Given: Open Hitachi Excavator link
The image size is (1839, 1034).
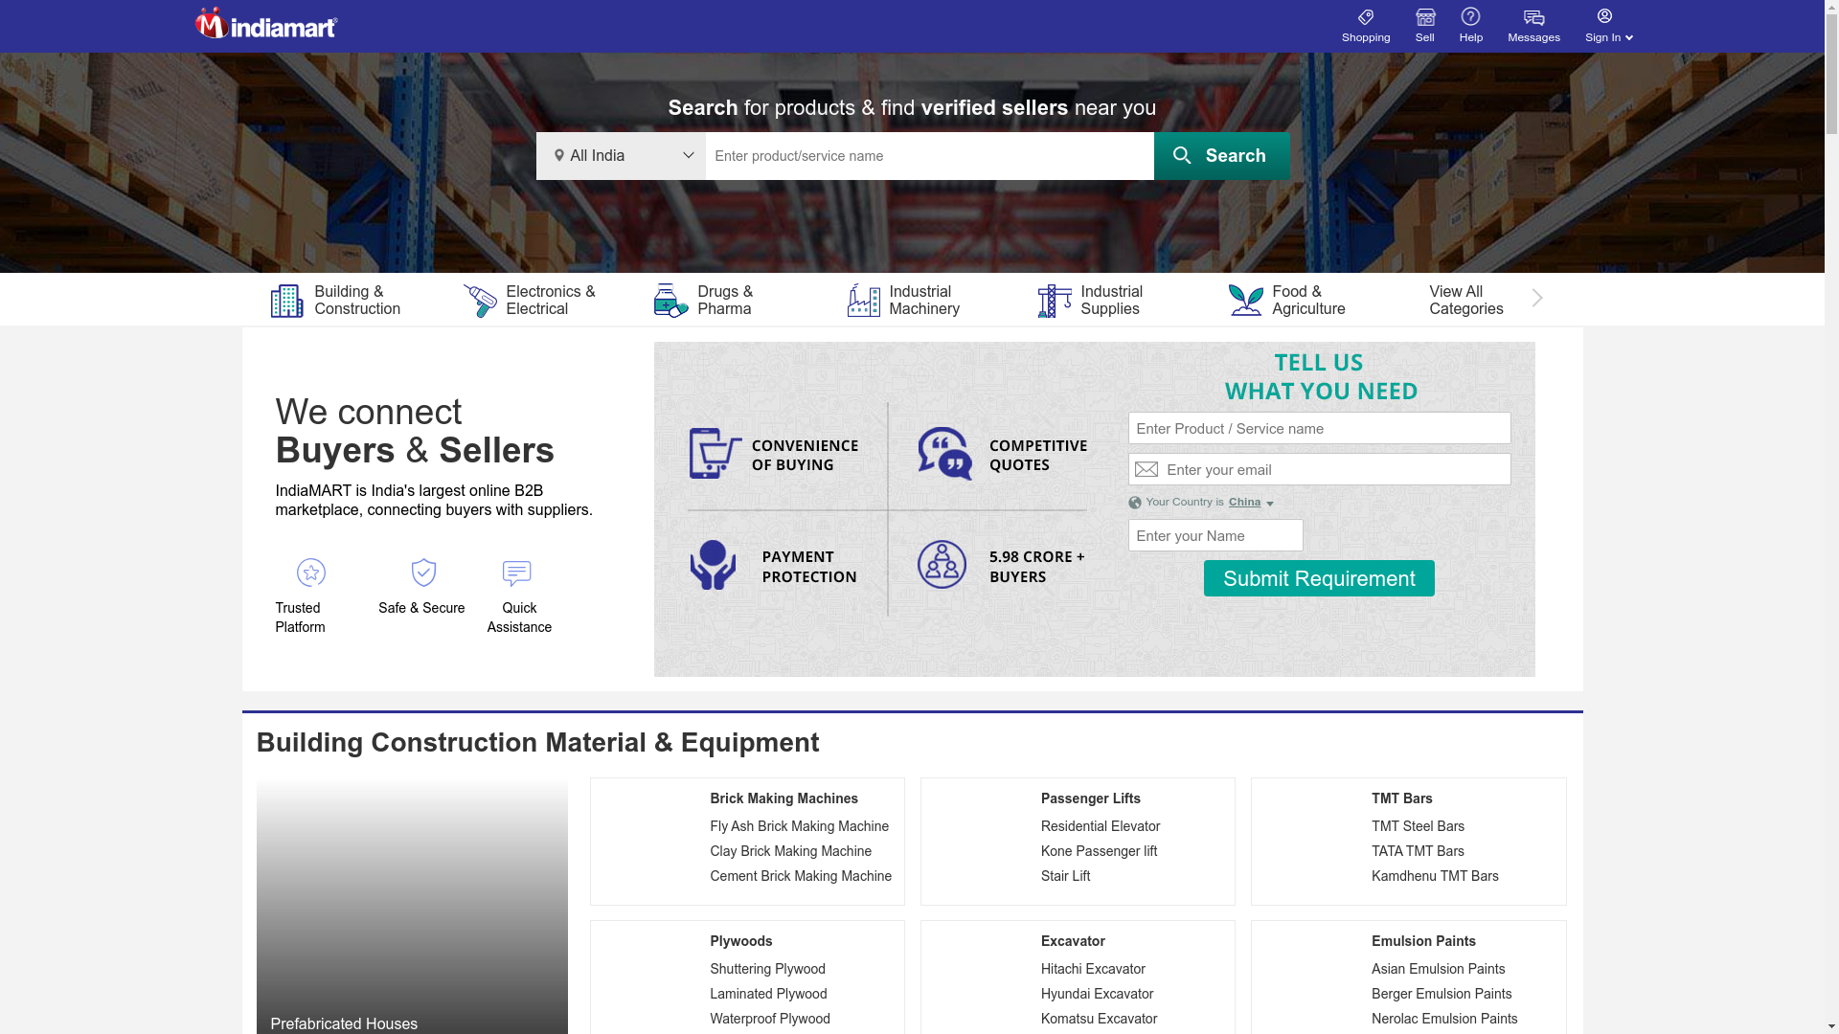Looking at the screenshot, I should tap(1093, 969).
